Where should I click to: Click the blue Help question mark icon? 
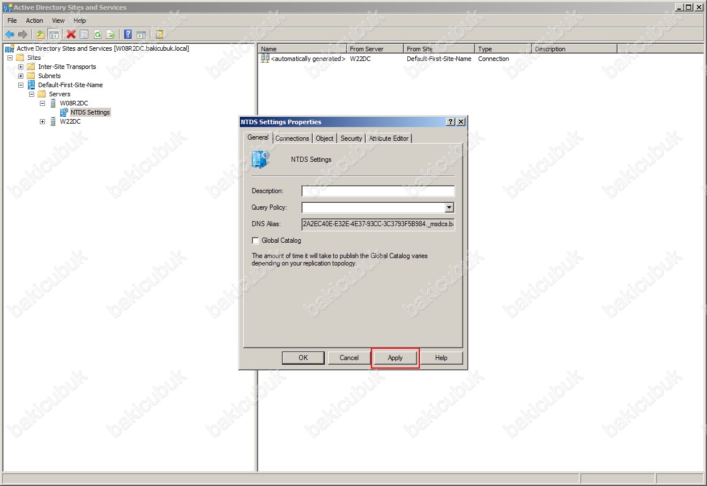(128, 34)
